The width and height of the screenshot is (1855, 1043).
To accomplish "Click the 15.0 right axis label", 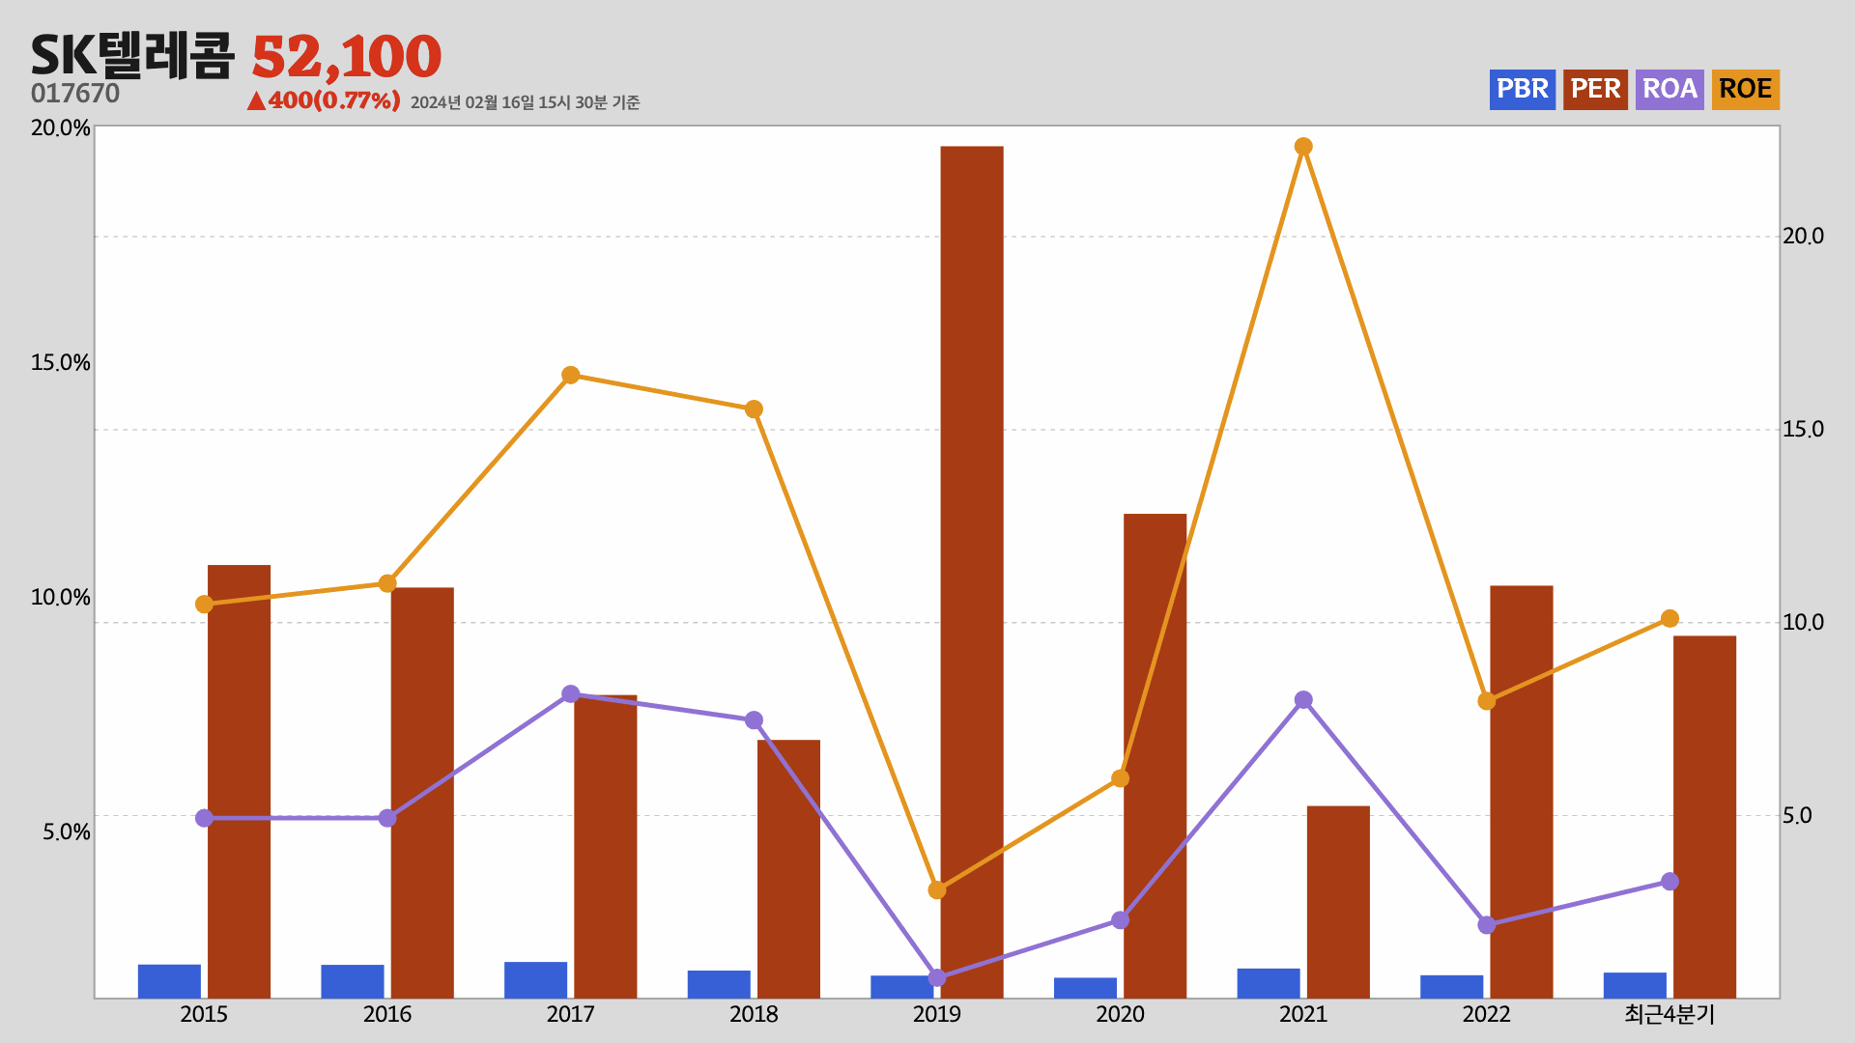I will (1803, 430).
